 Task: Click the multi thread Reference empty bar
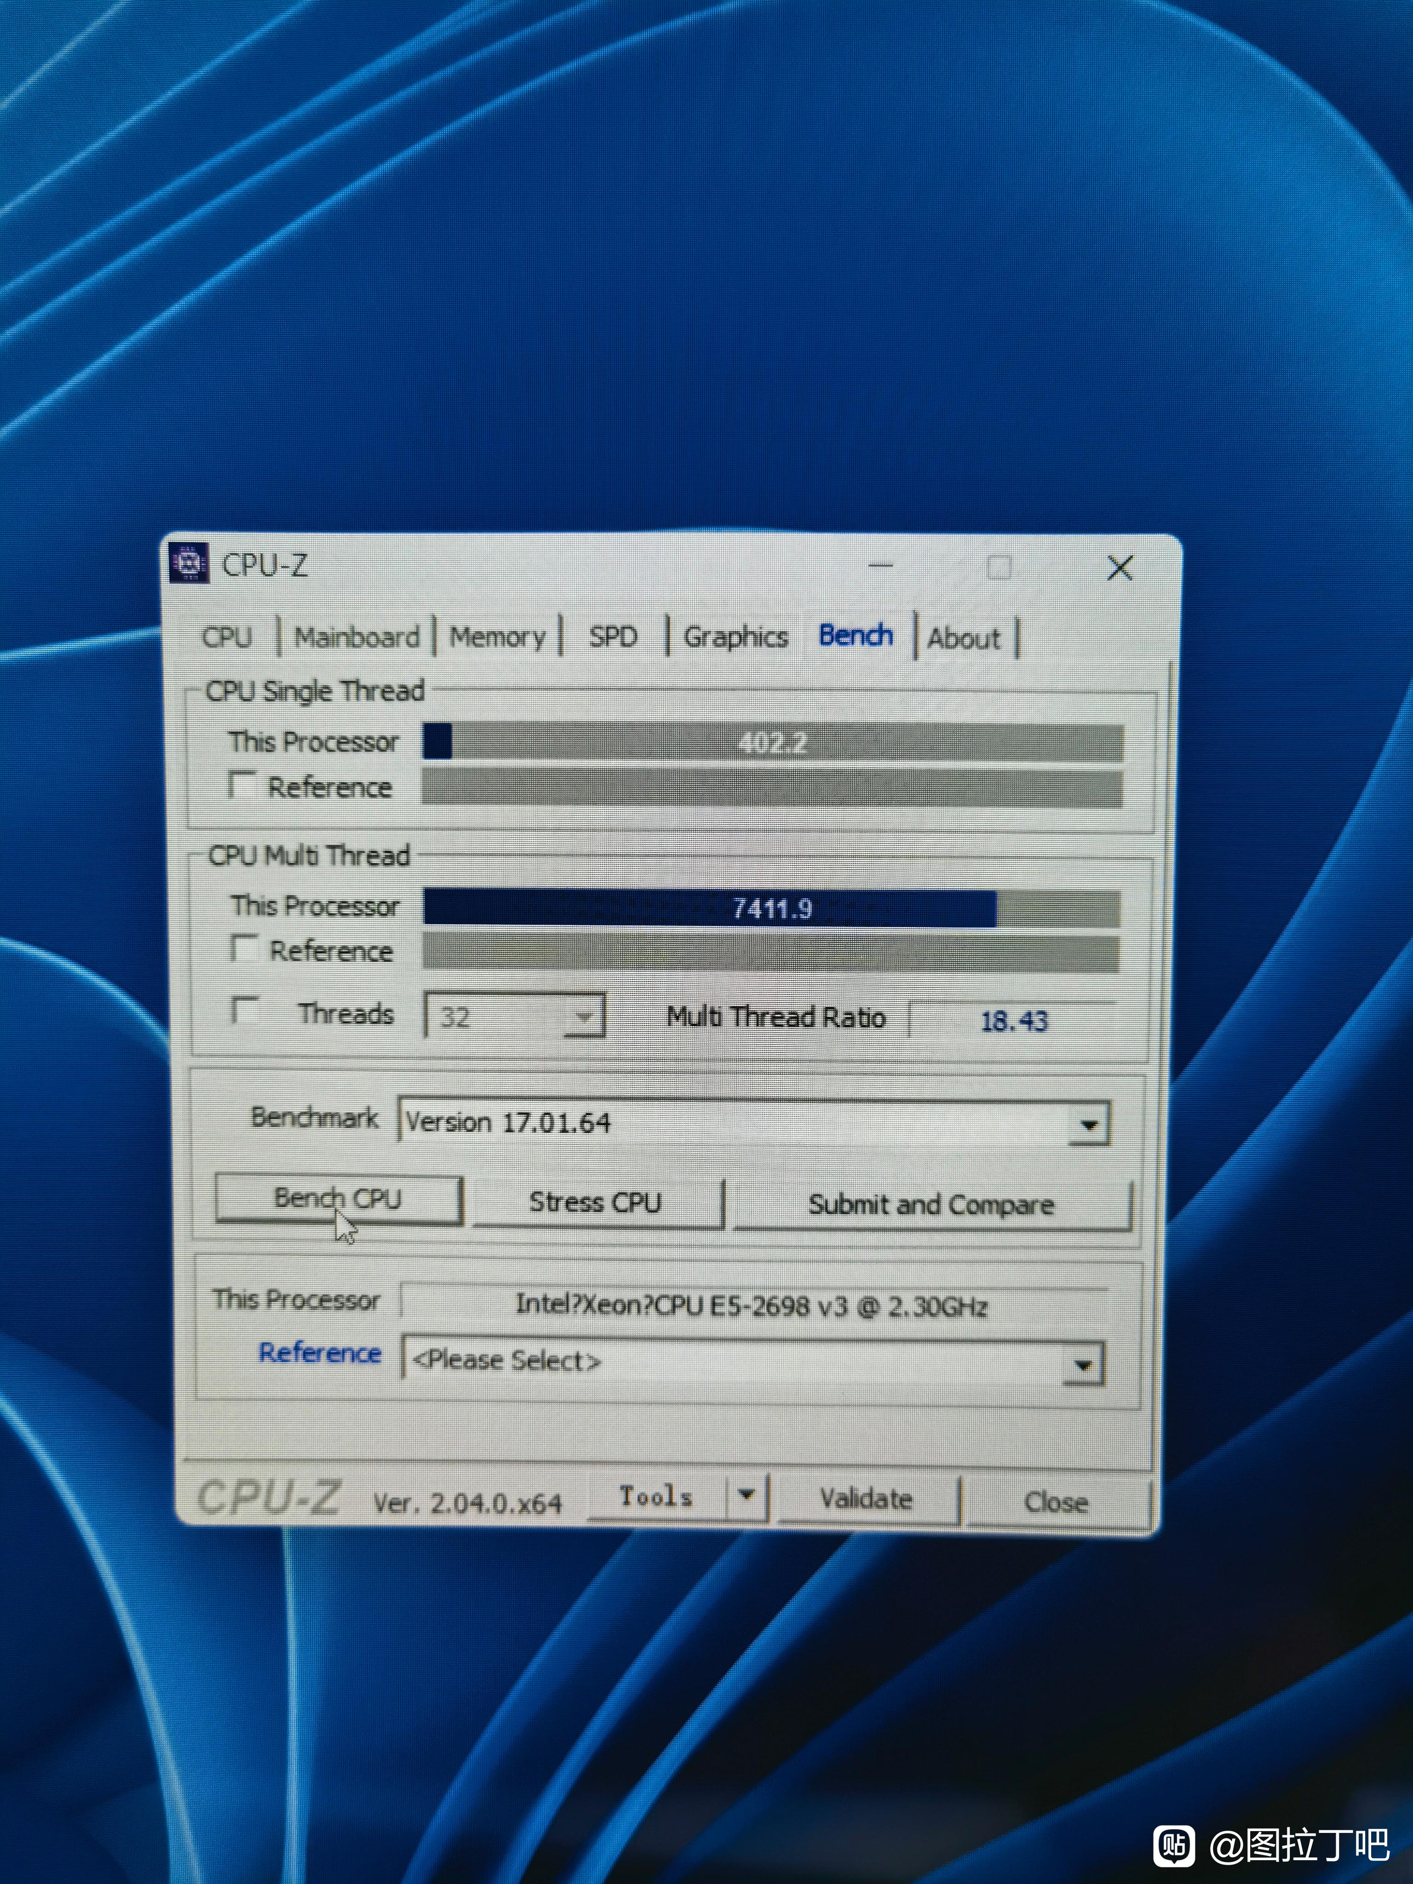click(x=771, y=953)
